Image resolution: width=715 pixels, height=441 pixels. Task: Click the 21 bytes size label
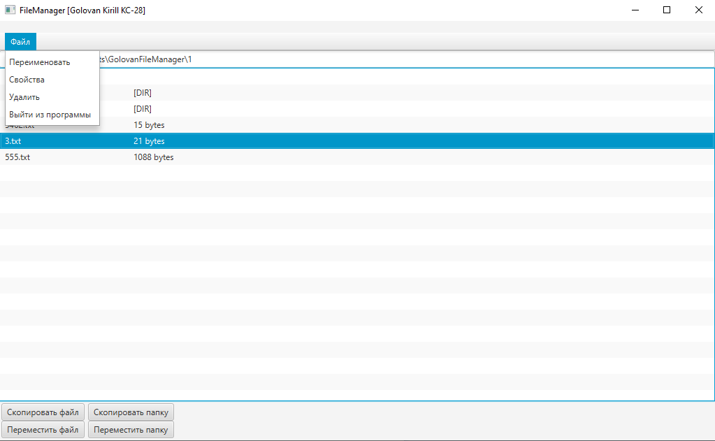click(x=148, y=140)
